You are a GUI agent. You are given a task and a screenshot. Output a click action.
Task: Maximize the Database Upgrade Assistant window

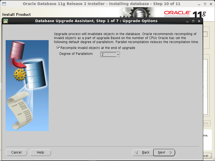point(193,21)
